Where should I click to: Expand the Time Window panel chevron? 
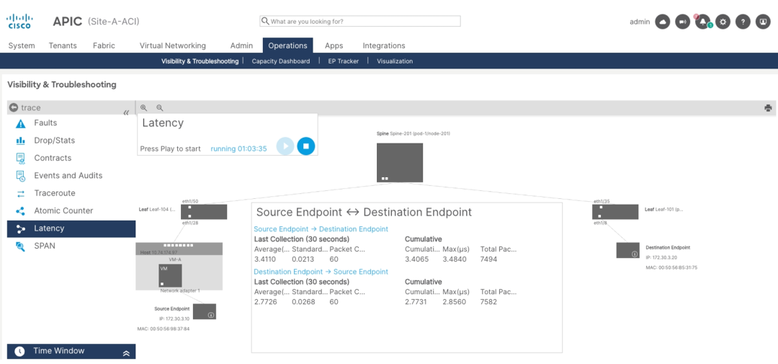coord(126,353)
